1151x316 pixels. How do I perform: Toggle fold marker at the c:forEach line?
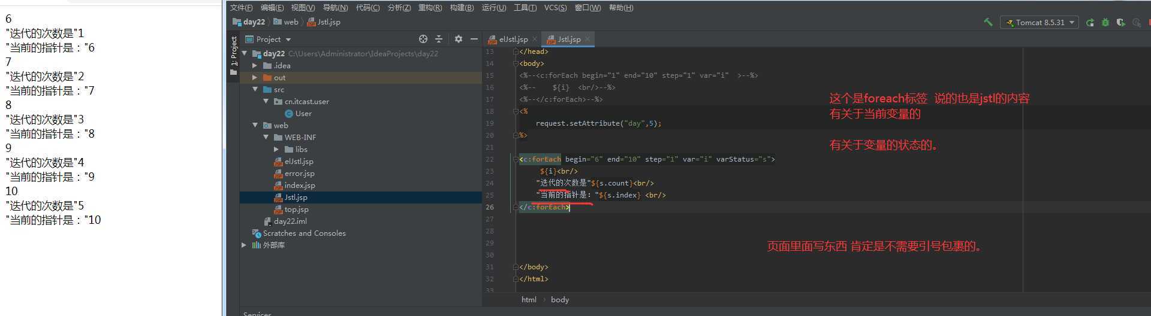[x=515, y=159]
